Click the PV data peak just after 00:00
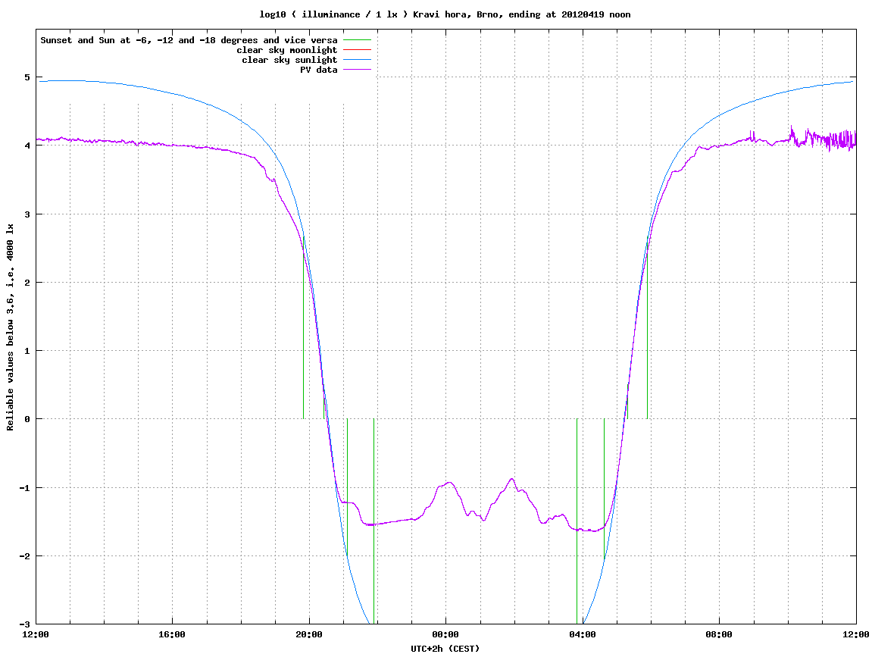The width and height of the screenshot is (872, 654). tap(450, 483)
